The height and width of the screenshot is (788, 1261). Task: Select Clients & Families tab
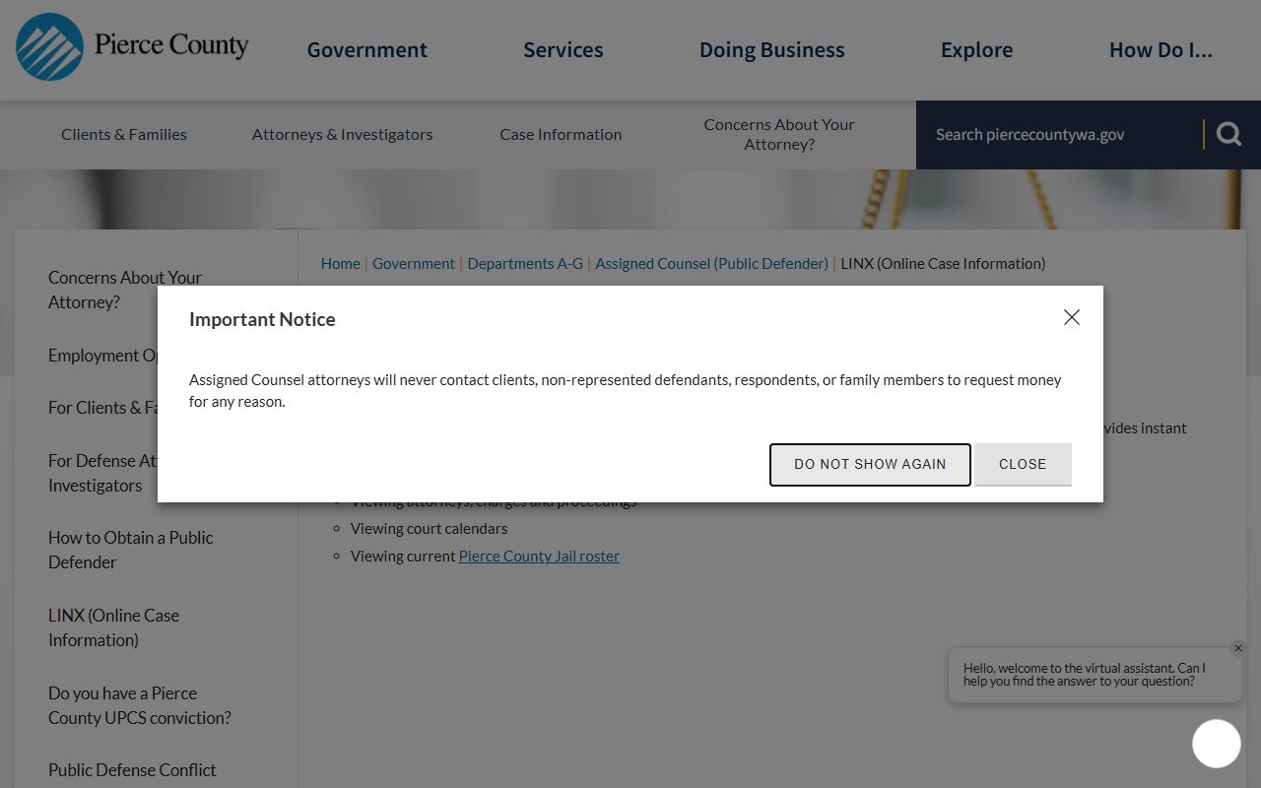124,134
